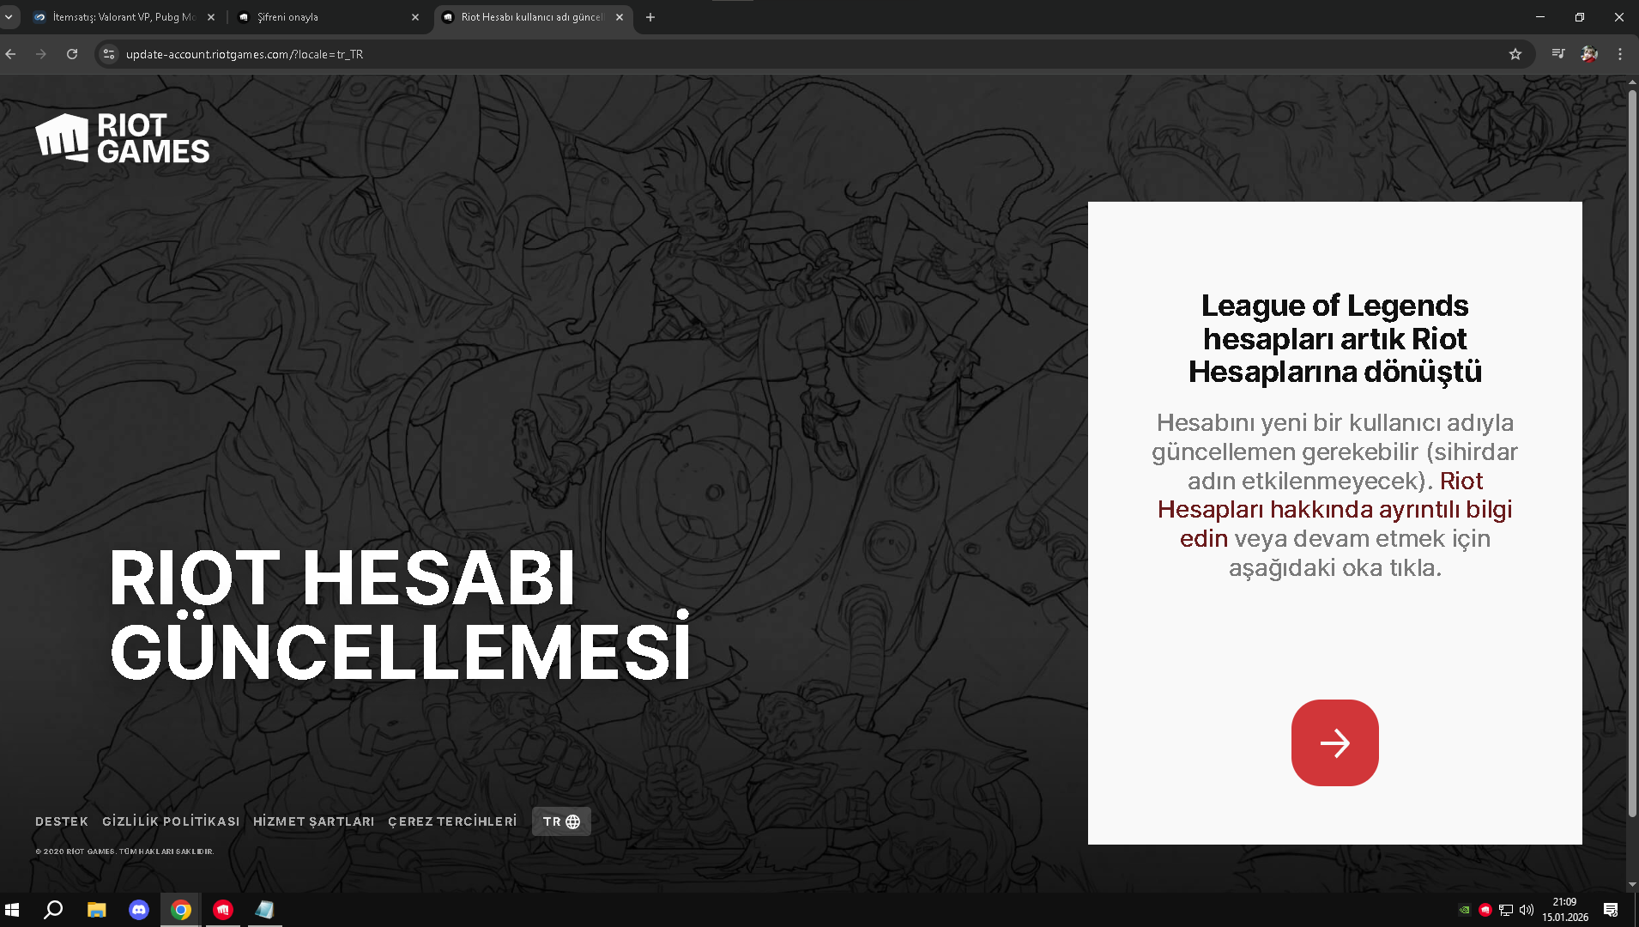1639x927 pixels.
Task: Minimize the Chrome window
Action: coord(1540,17)
